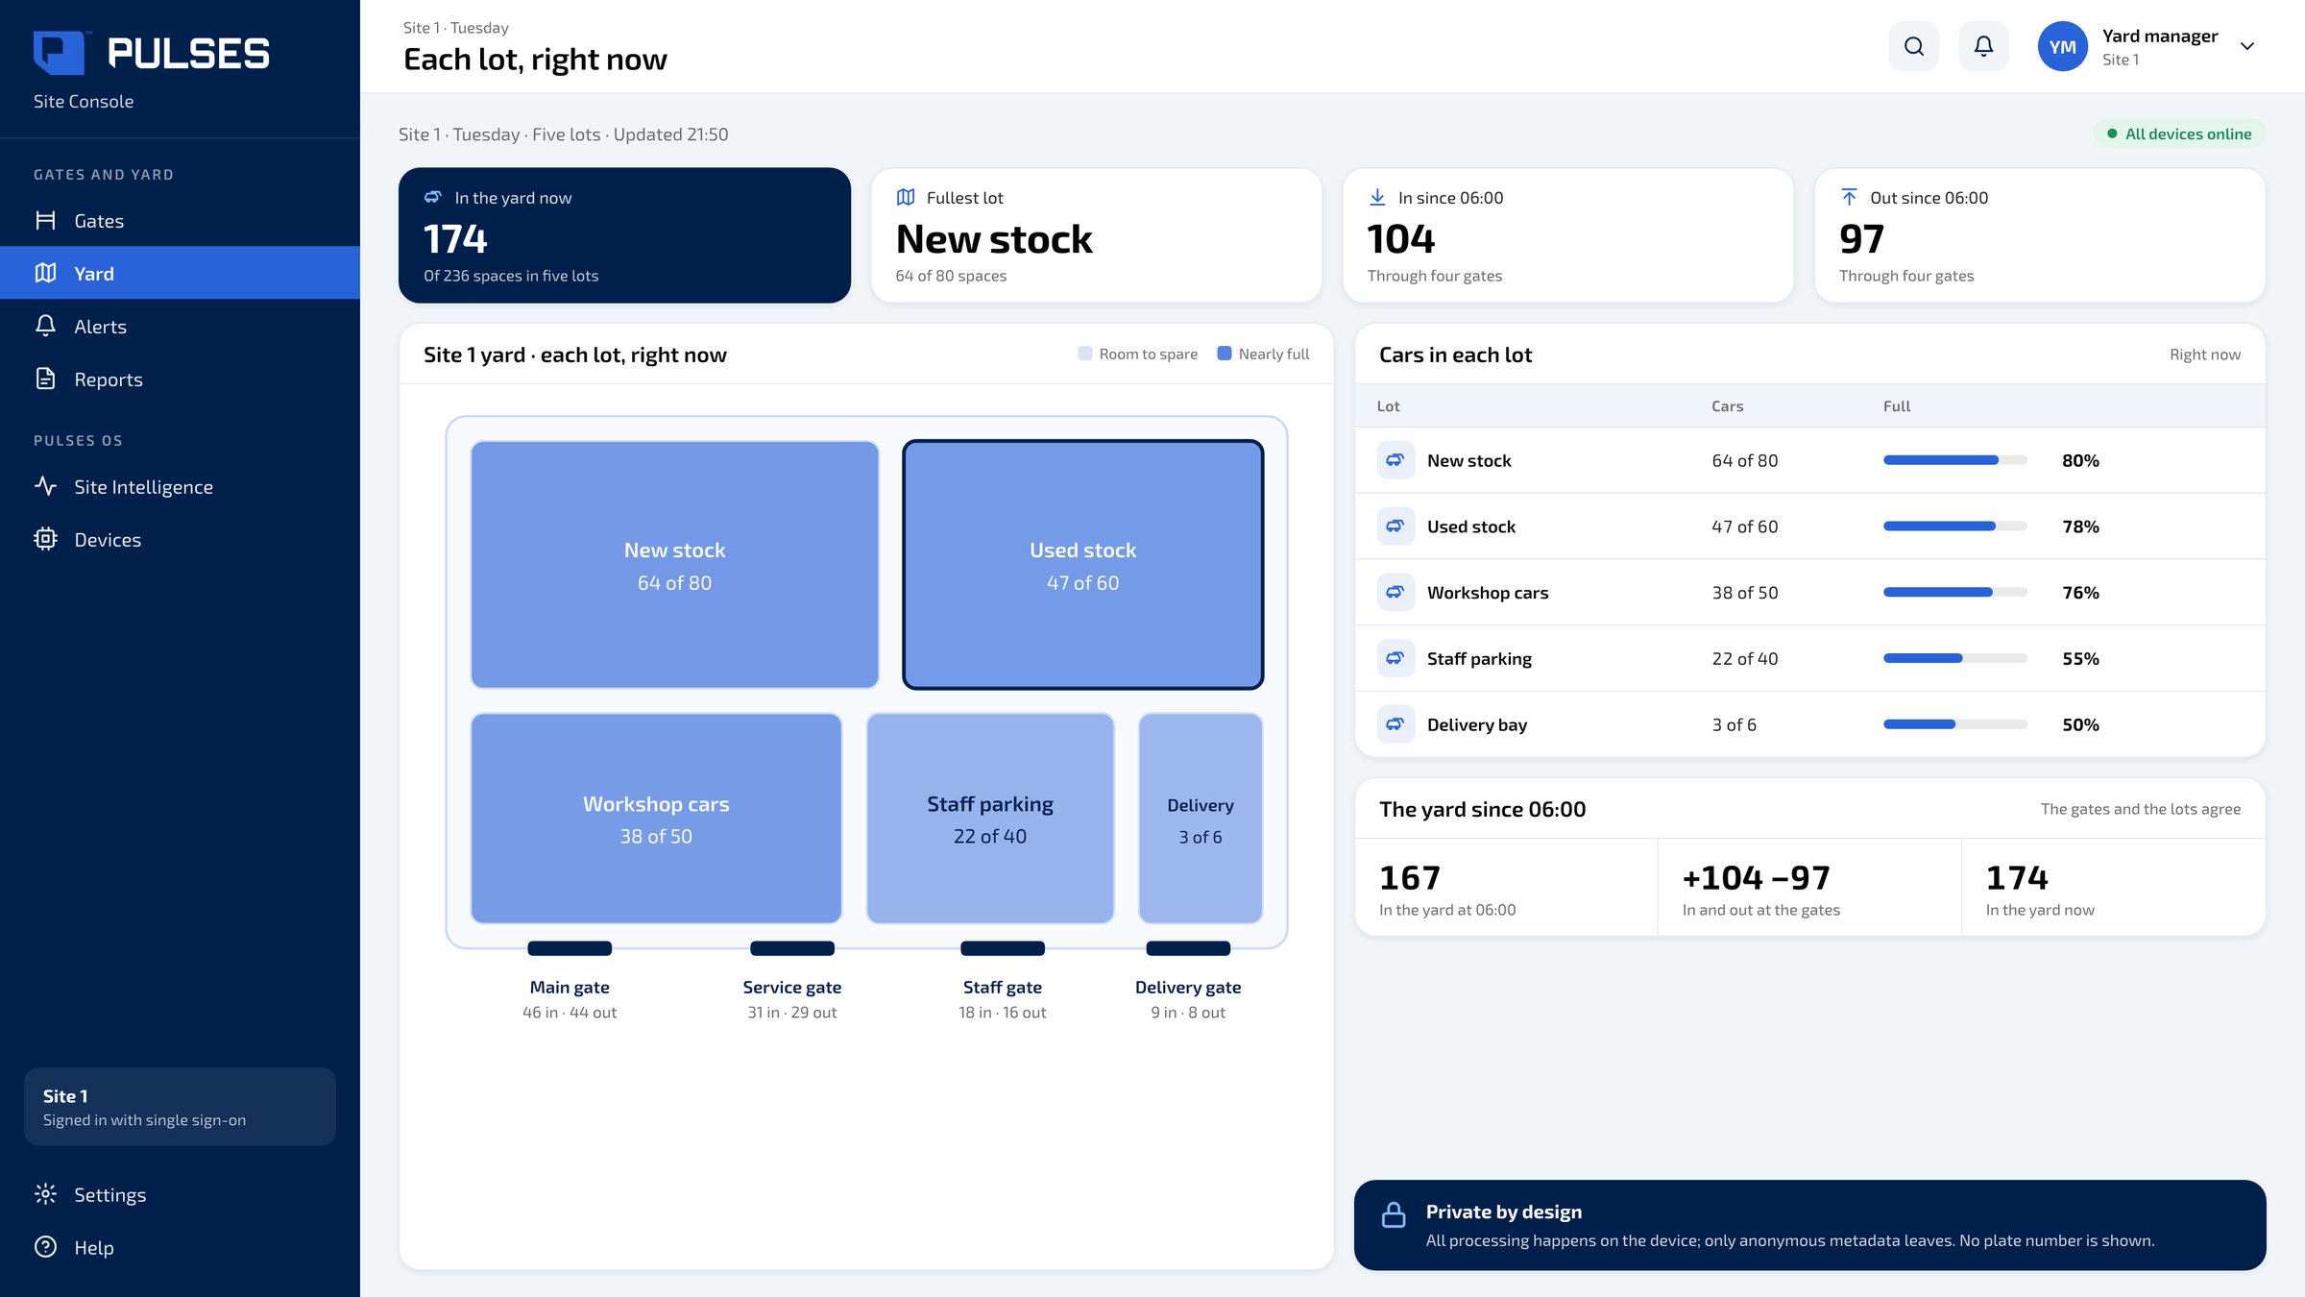Open Help at sidebar bottom
This screenshot has width=2305, height=1297.
click(x=180, y=1247)
